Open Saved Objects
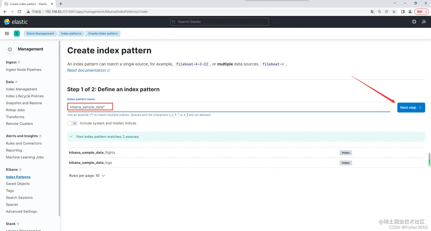Viewport: 431px width, 231px height. (x=18, y=184)
